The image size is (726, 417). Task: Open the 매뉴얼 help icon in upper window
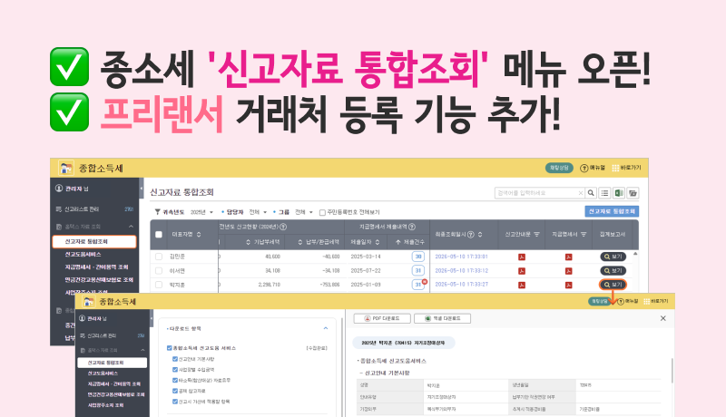pos(584,168)
